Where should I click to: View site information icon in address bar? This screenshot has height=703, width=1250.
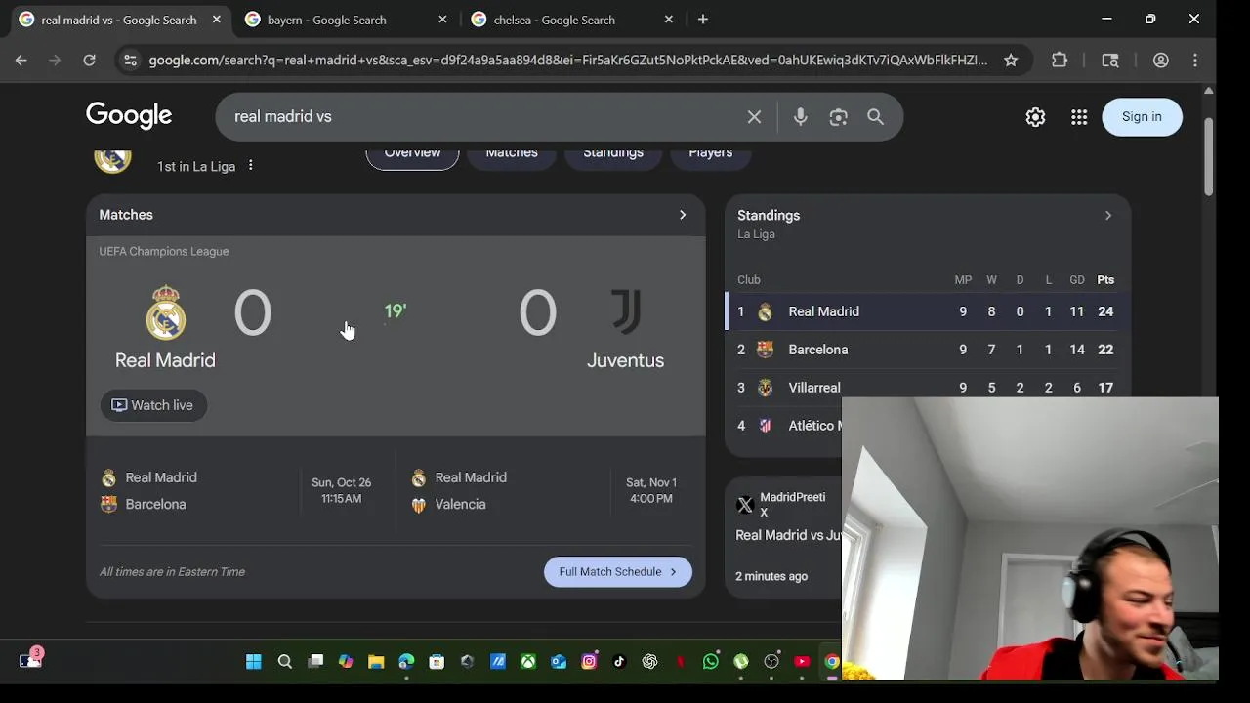pyautogui.click(x=129, y=61)
